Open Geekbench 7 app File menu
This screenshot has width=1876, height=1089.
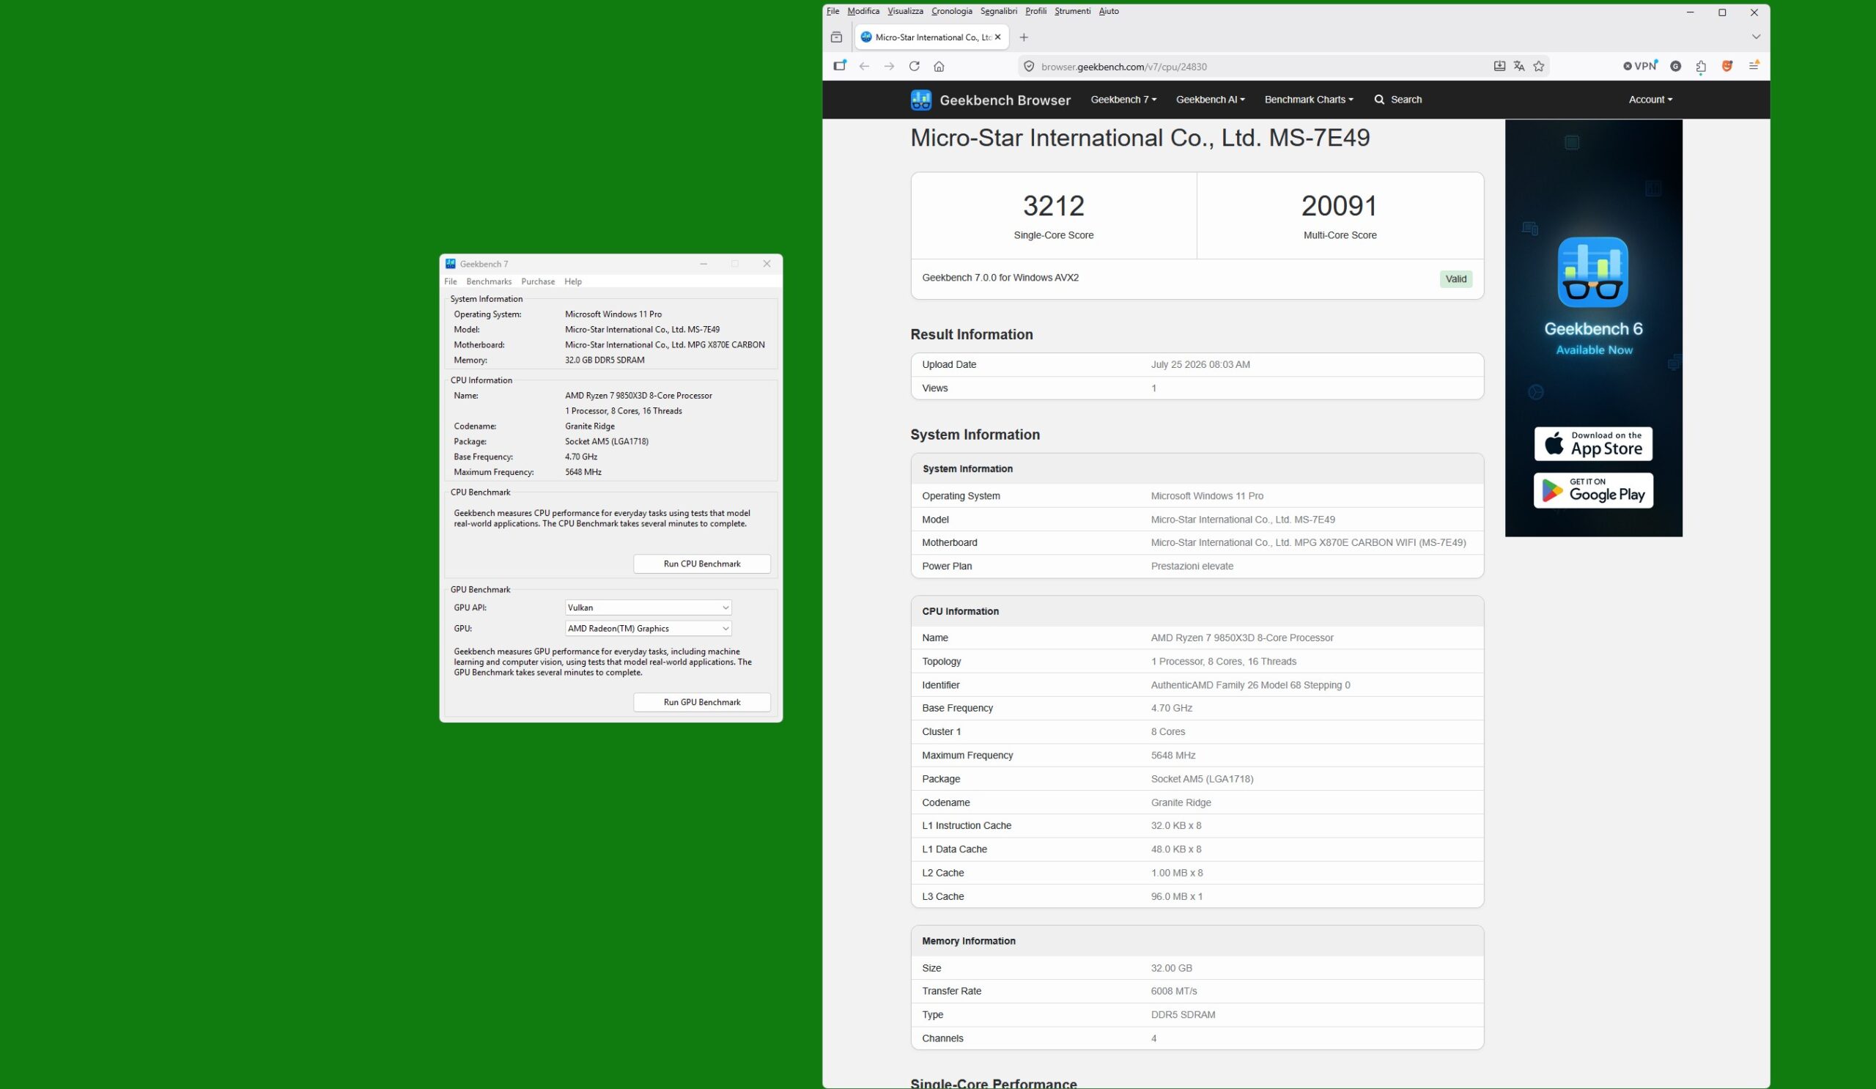click(451, 281)
